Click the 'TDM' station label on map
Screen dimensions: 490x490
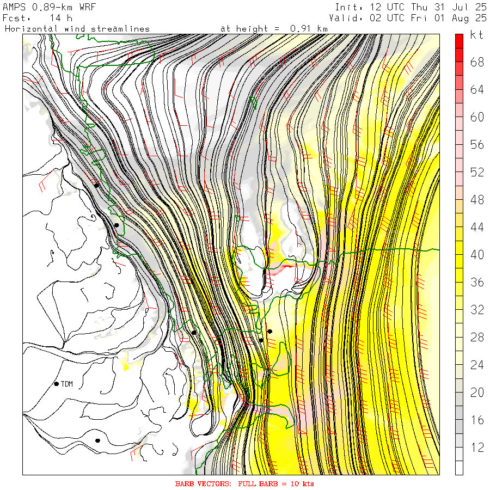[67, 384]
